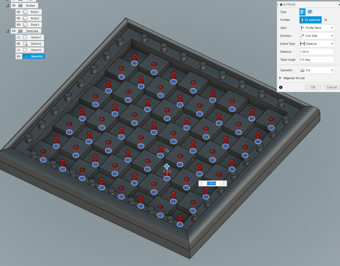Image resolution: width=340 pixels, height=266 pixels.
Task: Click the blue distance arrow manipulator
Action: pos(167,166)
